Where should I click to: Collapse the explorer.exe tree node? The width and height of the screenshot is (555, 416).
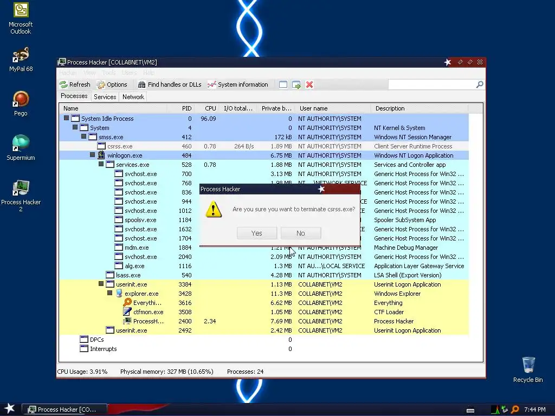tap(109, 293)
